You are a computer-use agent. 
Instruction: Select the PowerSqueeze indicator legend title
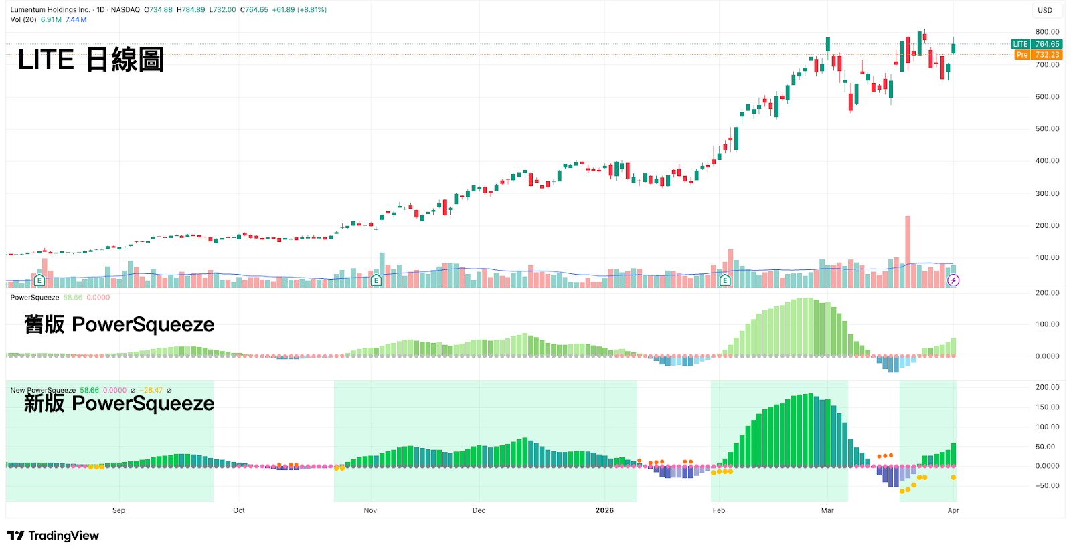(35, 298)
